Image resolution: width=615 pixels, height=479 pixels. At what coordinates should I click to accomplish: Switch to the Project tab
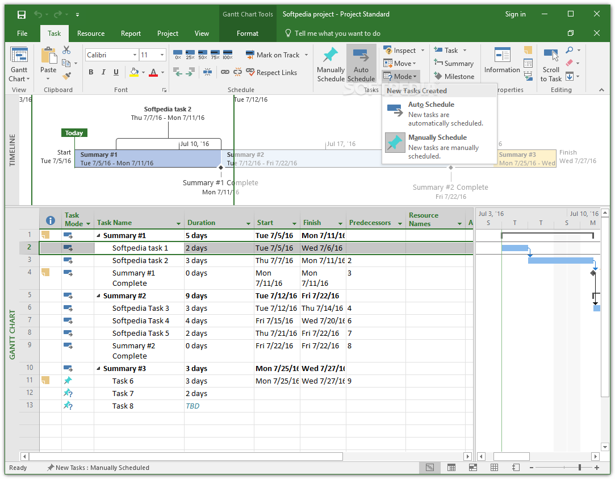168,34
